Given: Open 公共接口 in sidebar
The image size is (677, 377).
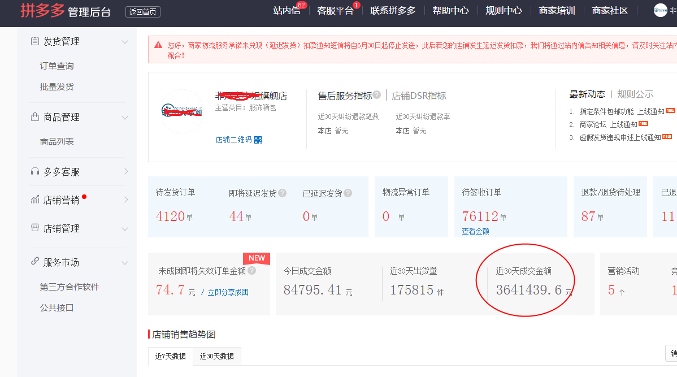Looking at the screenshot, I should pyautogui.click(x=57, y=308).
